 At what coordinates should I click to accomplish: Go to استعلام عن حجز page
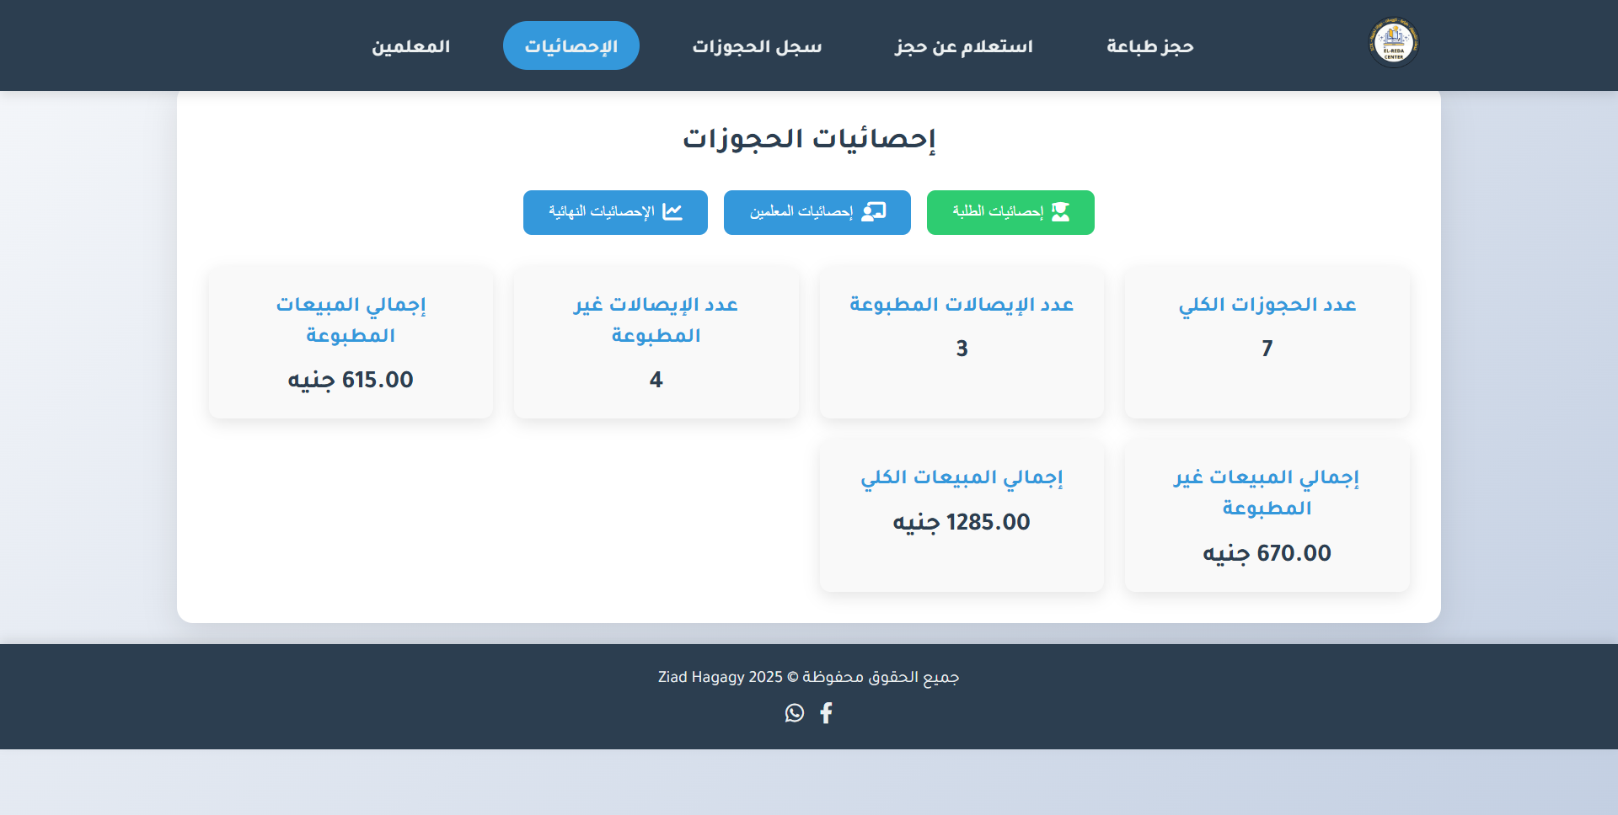tap(964, 46)
